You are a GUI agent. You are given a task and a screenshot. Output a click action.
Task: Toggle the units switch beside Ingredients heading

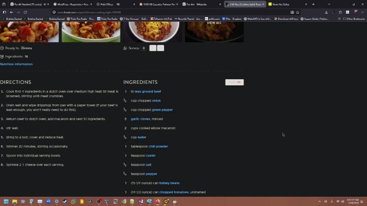pyautogui.click(x=234, y=82)
